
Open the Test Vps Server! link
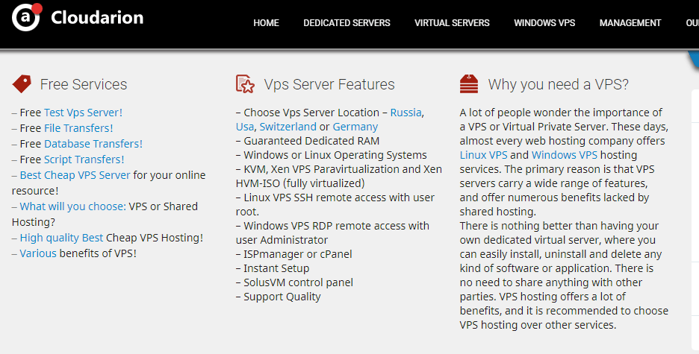point(83,113)
